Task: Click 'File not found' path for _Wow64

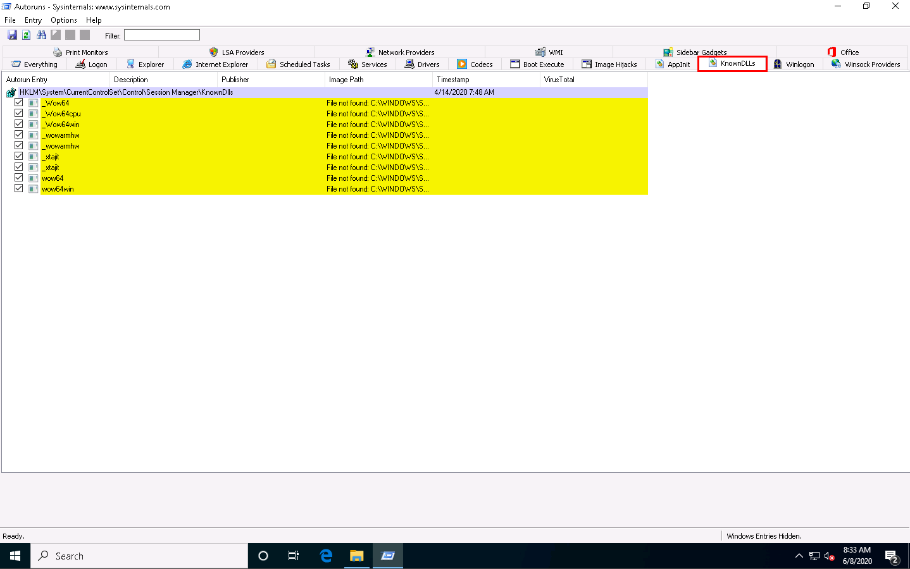Action: (x=378, y=103)
